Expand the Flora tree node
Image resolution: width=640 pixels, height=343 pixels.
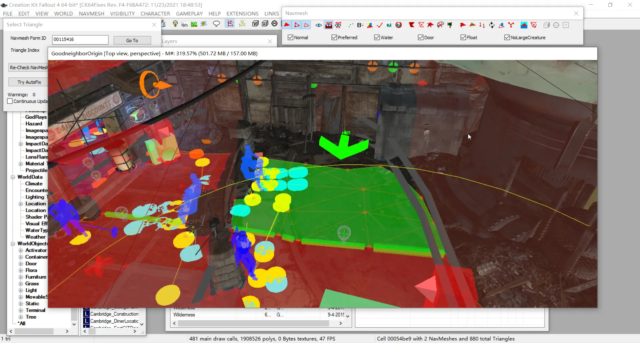[21, 270]
